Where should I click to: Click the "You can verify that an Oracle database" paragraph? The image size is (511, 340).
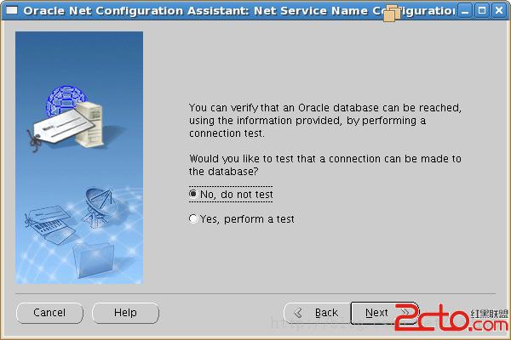[x=325, y=121]
